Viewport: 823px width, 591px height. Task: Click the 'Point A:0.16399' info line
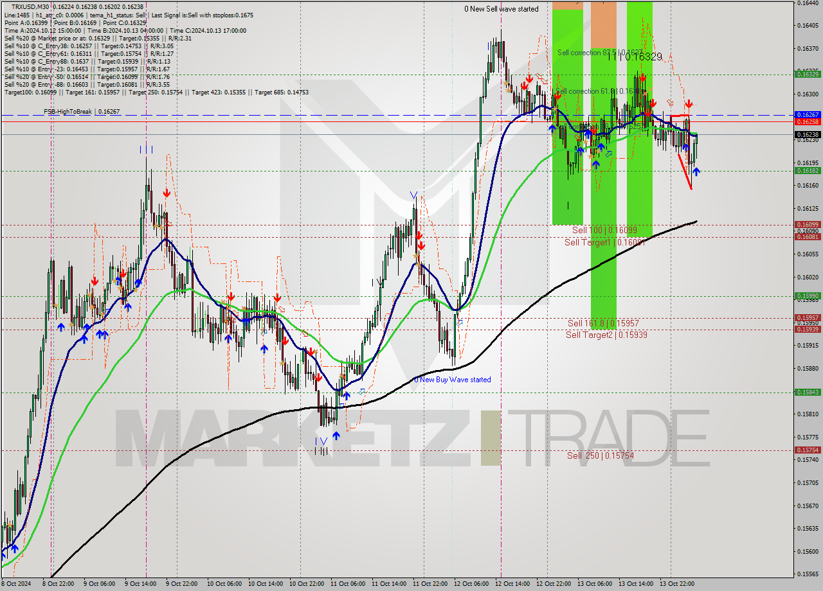coord(75,22)
